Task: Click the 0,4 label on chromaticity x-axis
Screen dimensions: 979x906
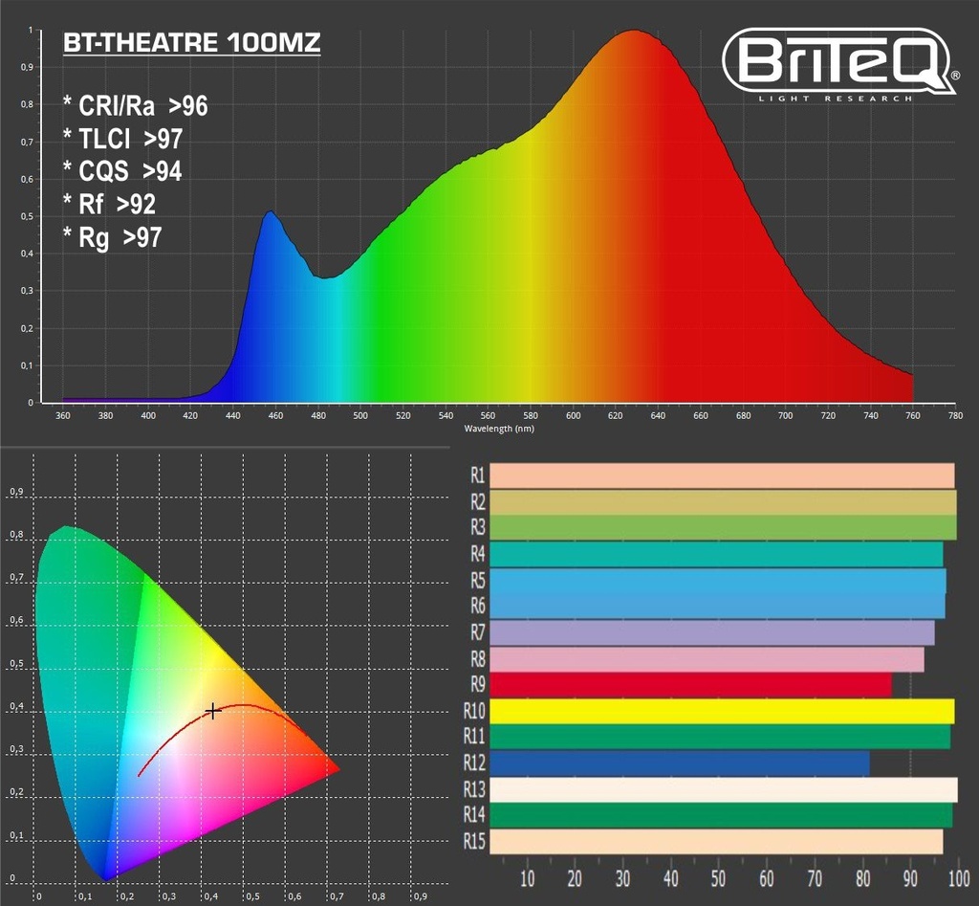Action: click(210, 896)
